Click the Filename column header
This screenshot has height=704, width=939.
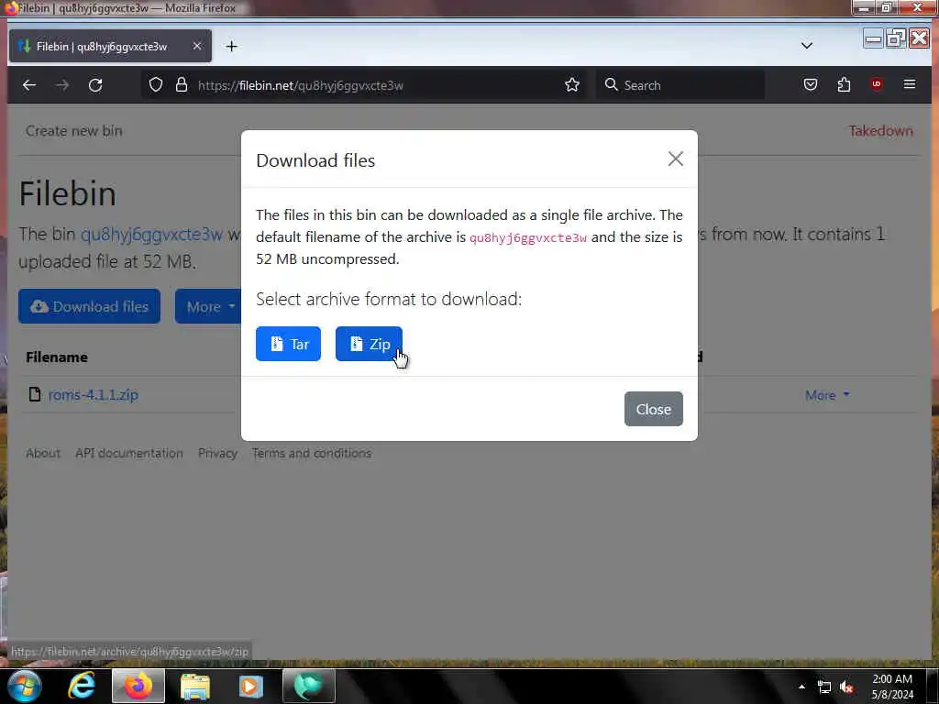(x=57, y=357)
